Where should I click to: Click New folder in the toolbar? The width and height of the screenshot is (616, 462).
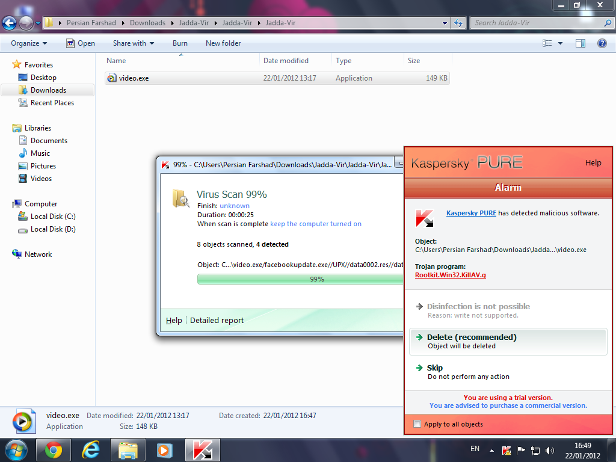pos(223,43)
